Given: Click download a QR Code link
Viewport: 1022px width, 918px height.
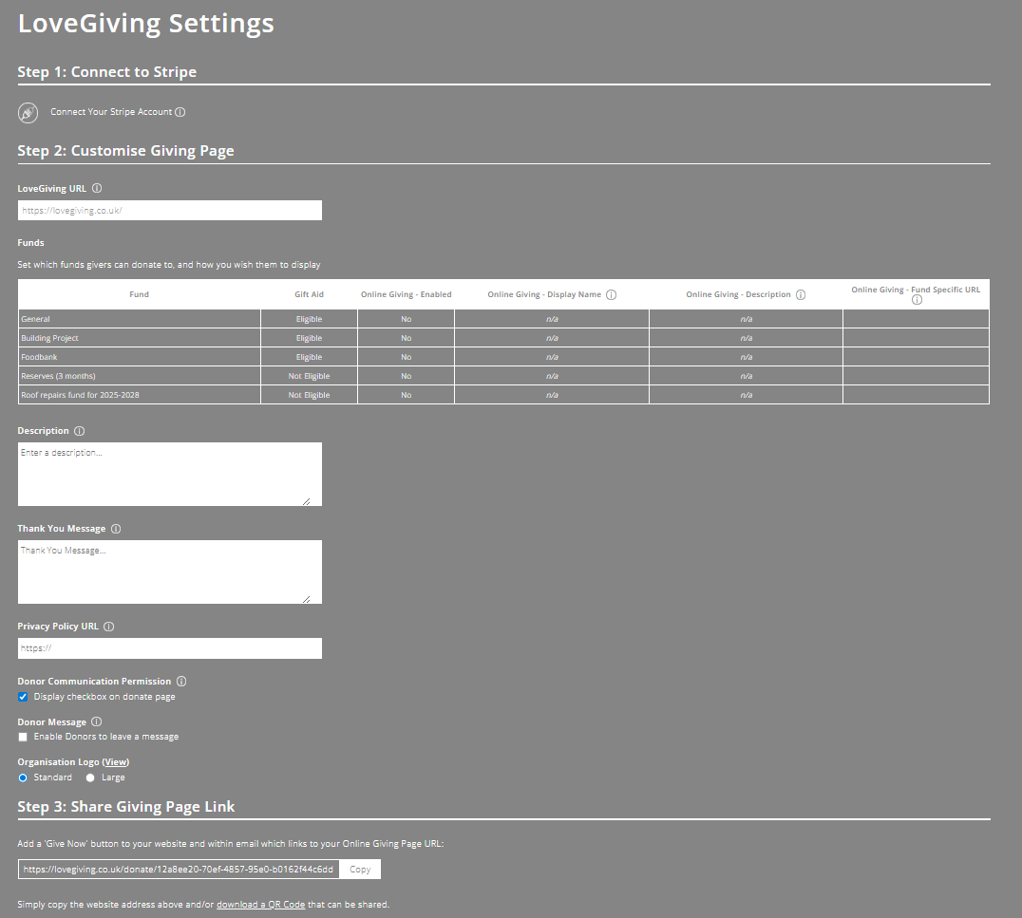Looking at the screenshot, I should (260, 905).
